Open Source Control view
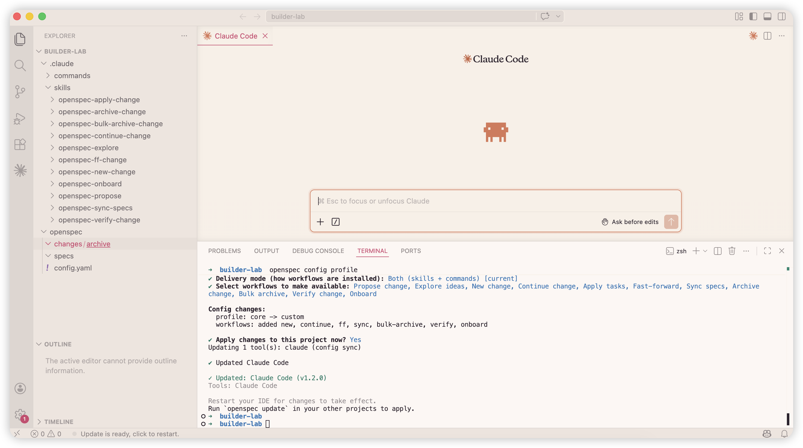Viewport: 803px width, 448px height. pyautogui.click(x=20, y=92)
